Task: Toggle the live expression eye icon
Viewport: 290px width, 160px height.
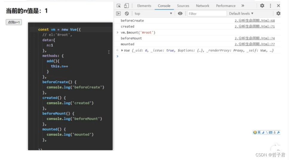Action: click(180, 13)
